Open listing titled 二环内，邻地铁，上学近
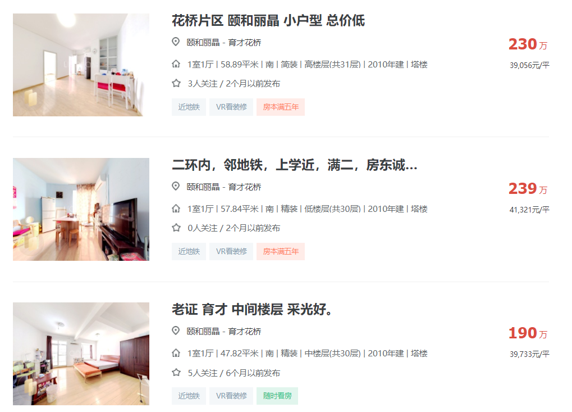Image resolution: width=572 pixels, height=412 pixels. (294, 165)
